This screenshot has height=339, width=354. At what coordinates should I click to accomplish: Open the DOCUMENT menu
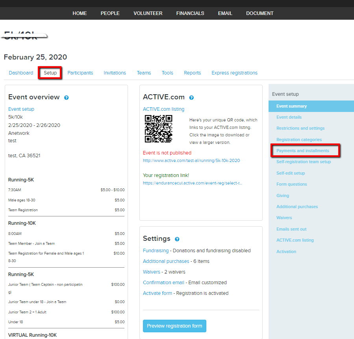tap(259, 13)
